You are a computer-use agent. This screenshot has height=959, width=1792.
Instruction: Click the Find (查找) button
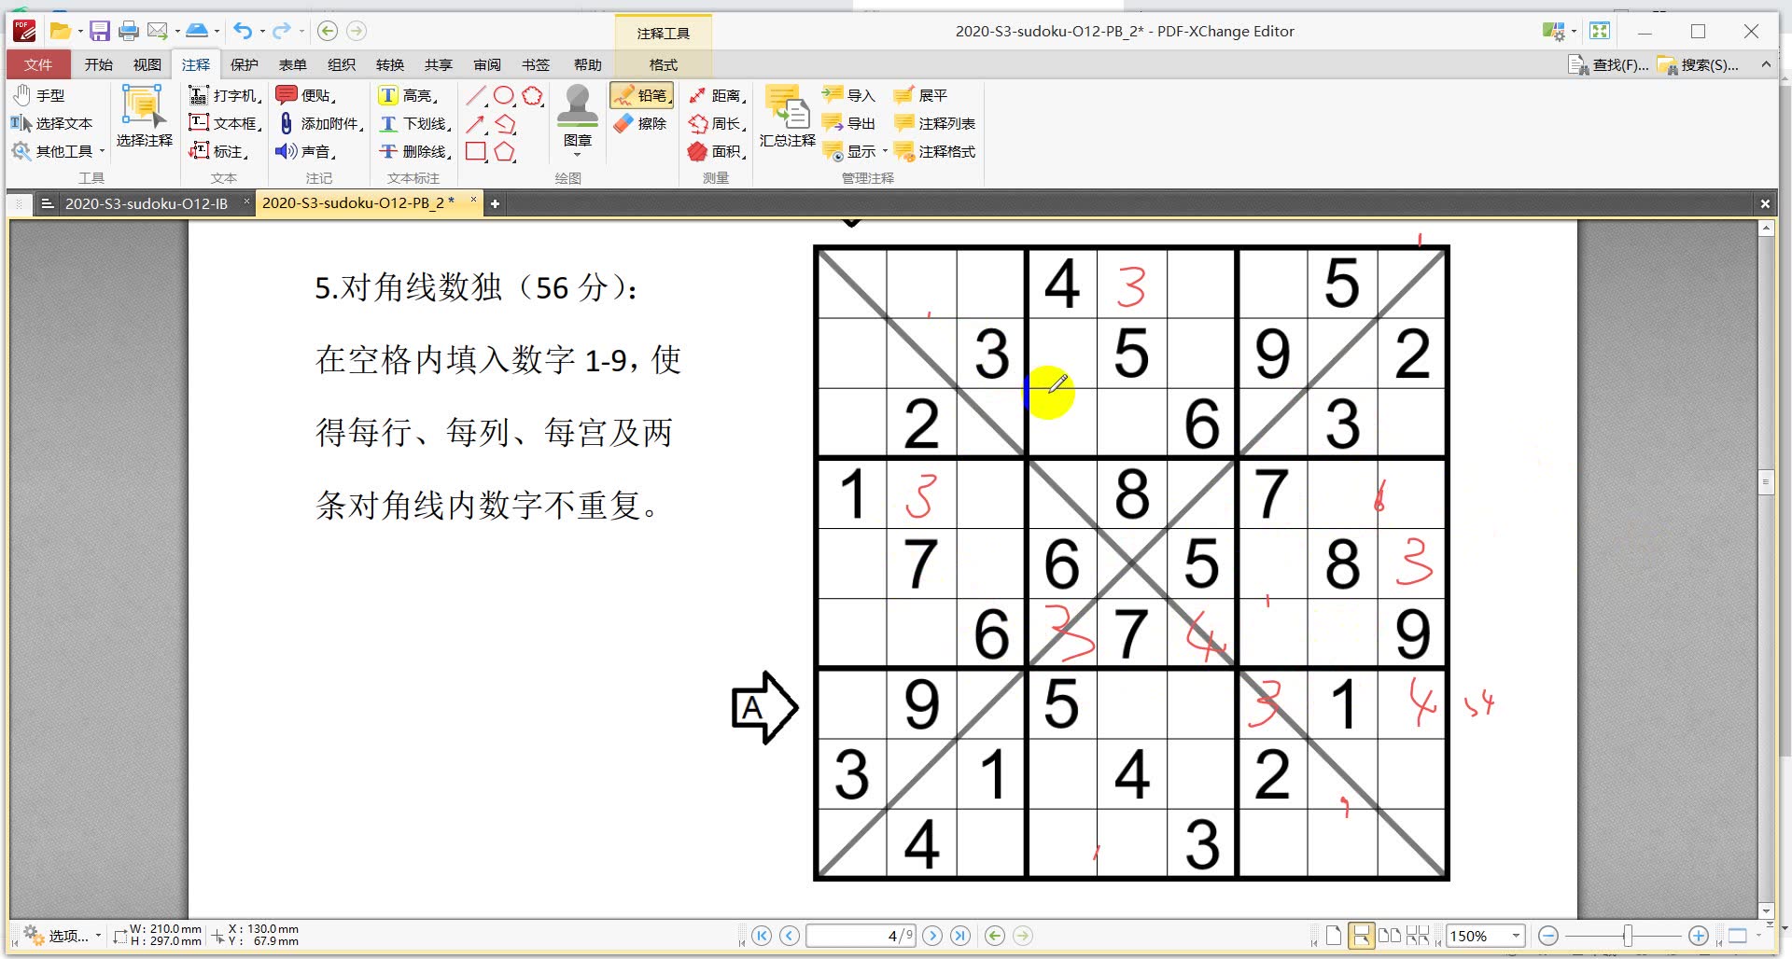[x=1608, y=64]
